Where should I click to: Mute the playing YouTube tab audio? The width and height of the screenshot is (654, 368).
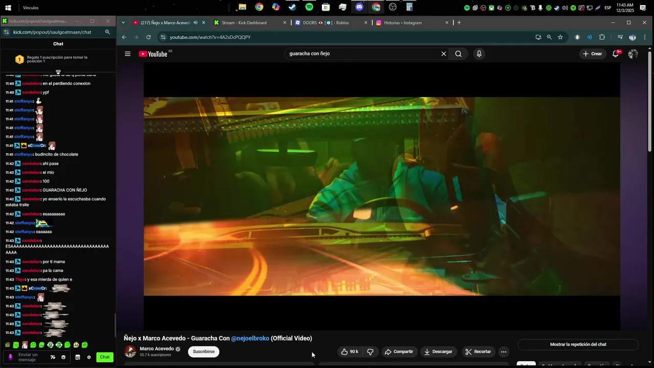196,22
